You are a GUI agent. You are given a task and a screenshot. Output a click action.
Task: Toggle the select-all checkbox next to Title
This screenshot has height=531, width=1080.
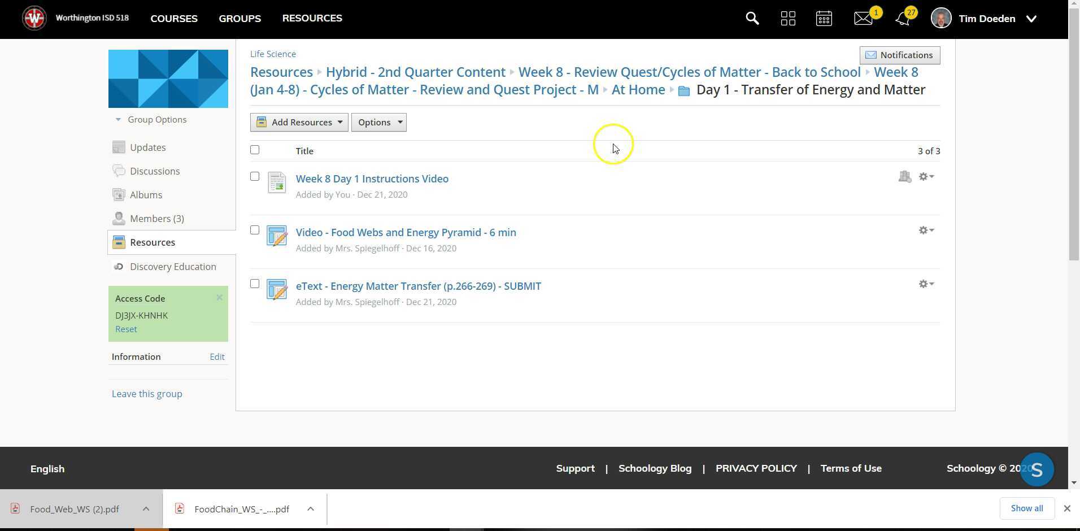click(x=255, y=150)
